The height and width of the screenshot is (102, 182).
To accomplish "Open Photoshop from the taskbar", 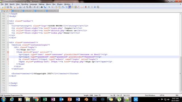I will click(x=94, y=99).
